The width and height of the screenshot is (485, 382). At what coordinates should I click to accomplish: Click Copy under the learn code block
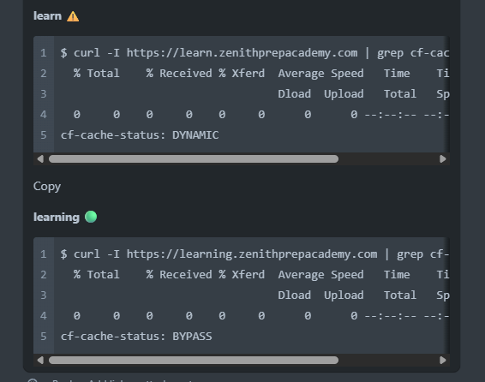click(47, 187)
